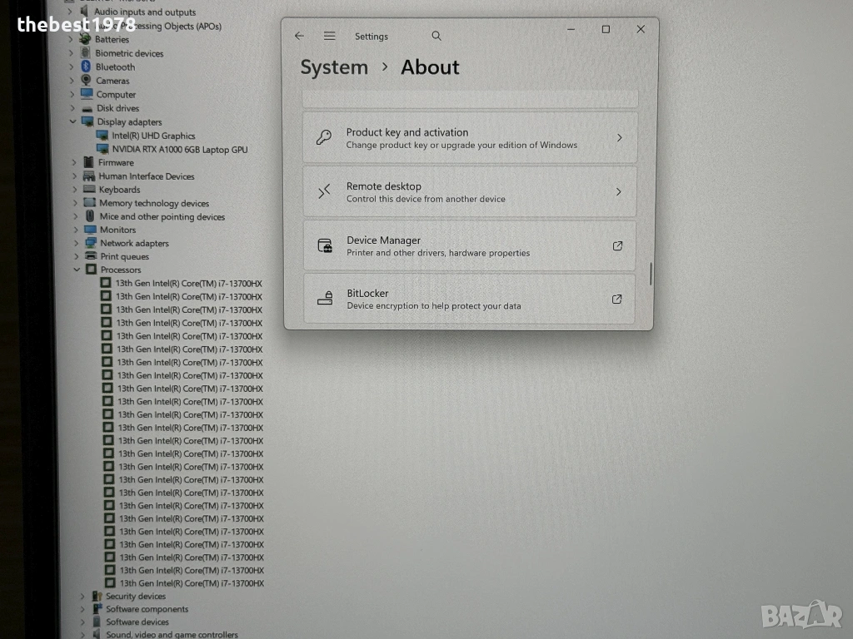Image resolution: width=853 pixels, height=639 pixels.
Task: Expand the Network adapters category
Action: [75, 243]
